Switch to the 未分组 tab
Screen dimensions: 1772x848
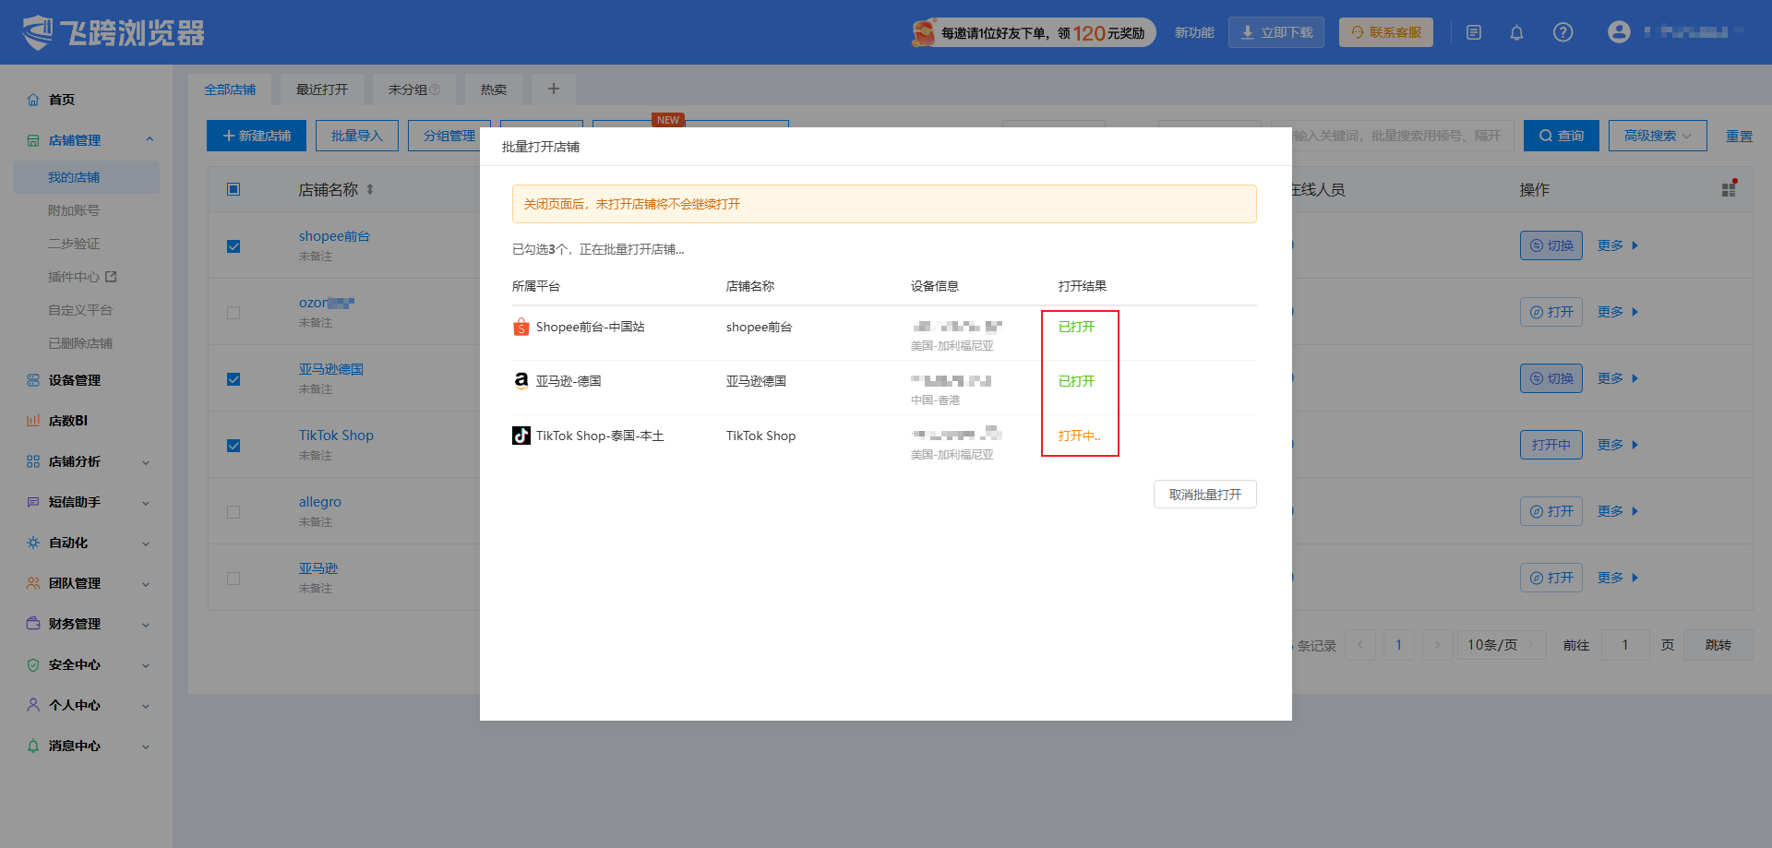pos(414,90)
